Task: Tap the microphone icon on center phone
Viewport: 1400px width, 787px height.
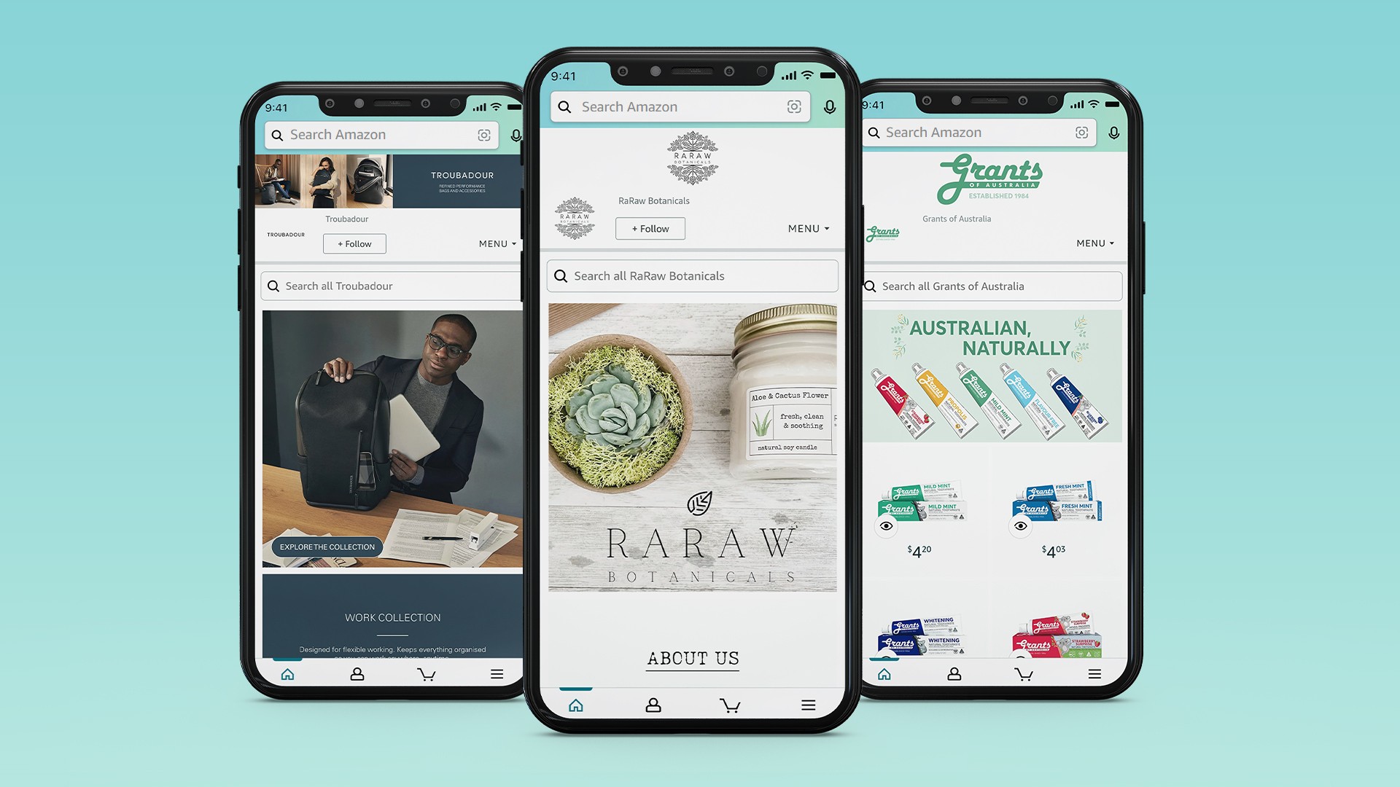Action: pyautogui.click(x=829, y=106)
